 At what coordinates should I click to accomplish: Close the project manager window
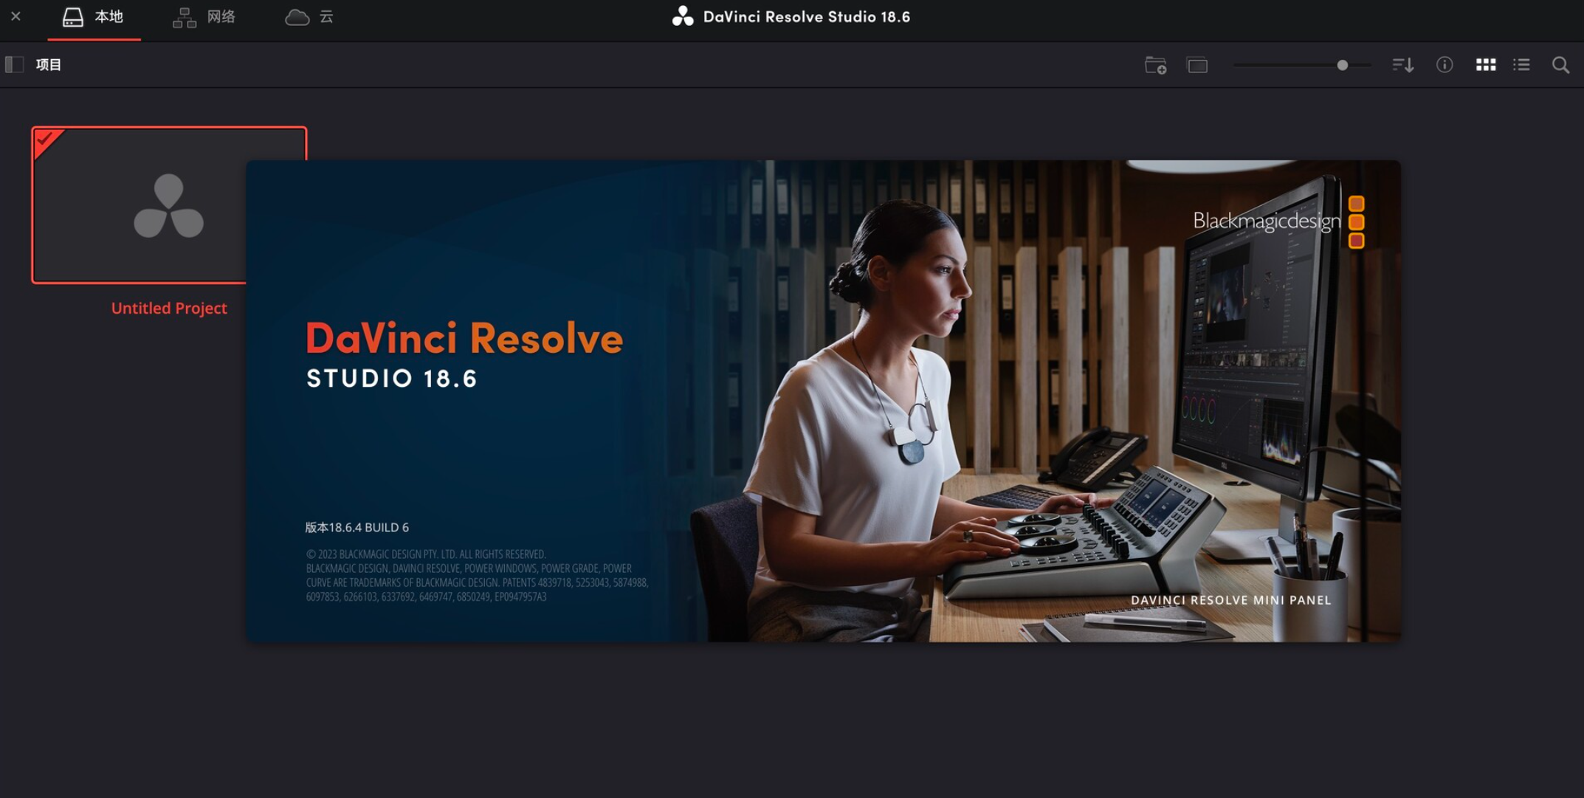coord(16,16)
